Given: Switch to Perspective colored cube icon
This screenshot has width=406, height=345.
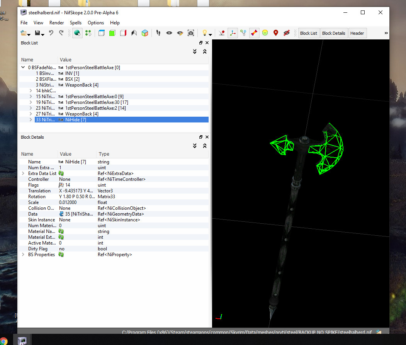Looking at the screenshot, I should coord(145,33).
